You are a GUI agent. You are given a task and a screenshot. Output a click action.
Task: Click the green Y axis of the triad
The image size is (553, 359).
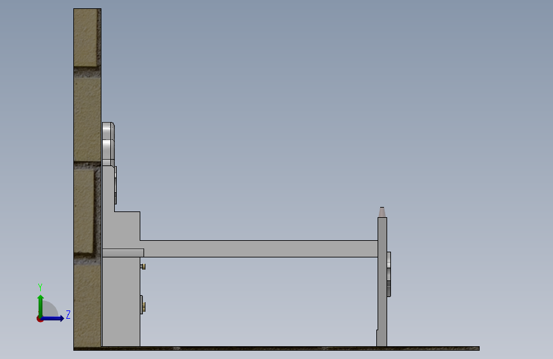[41, 305]
